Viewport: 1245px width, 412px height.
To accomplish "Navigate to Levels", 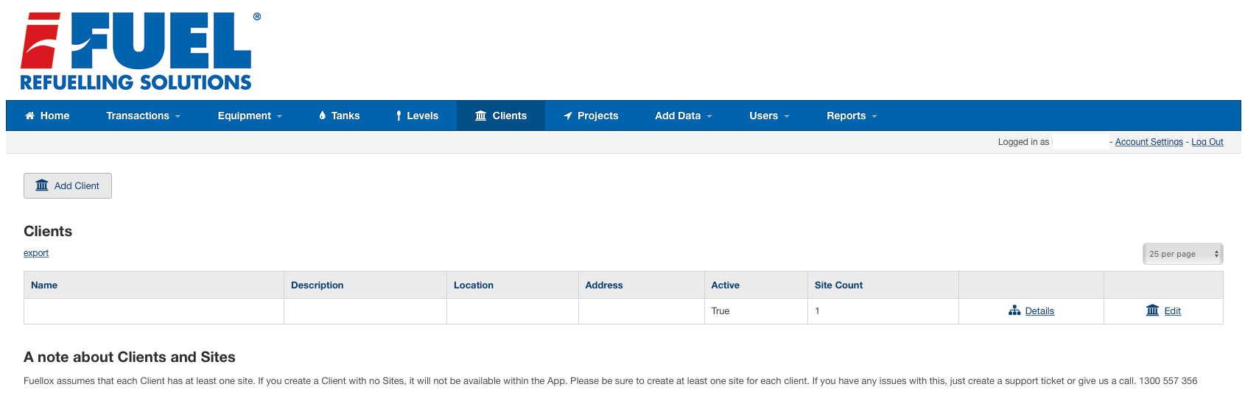I will 417,116.
